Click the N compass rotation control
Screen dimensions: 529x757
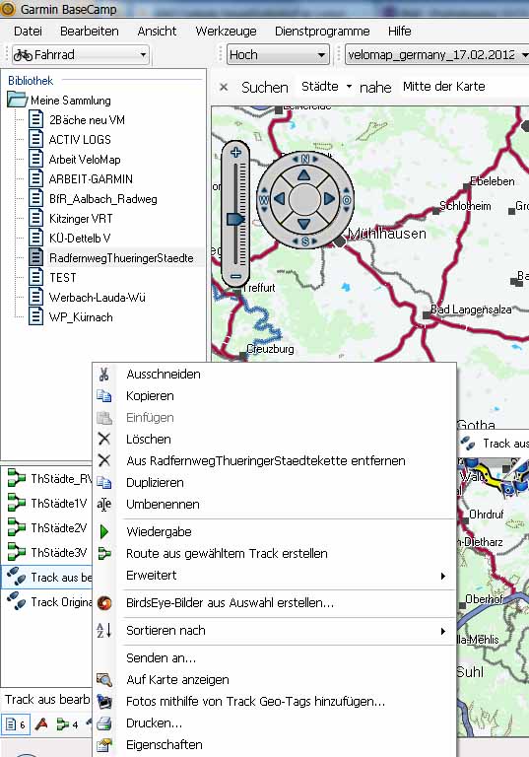(305, 159)
